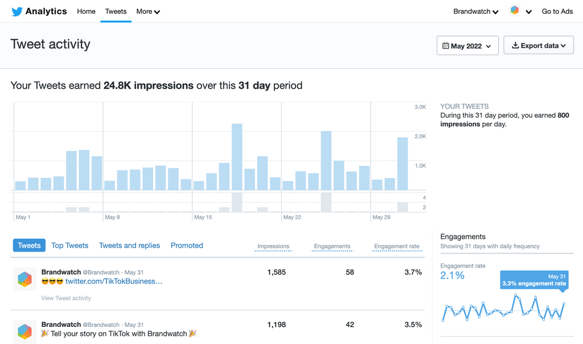Toggle sorting by the Engagement rate column
This screenshot has width=583, height=344.
click(x=396, y=246)
